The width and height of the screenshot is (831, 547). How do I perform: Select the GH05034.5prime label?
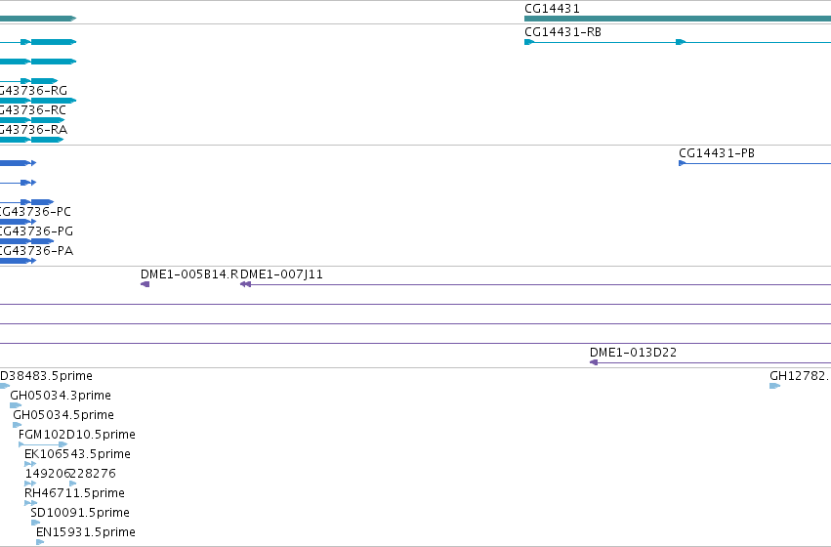click(63, 415)
